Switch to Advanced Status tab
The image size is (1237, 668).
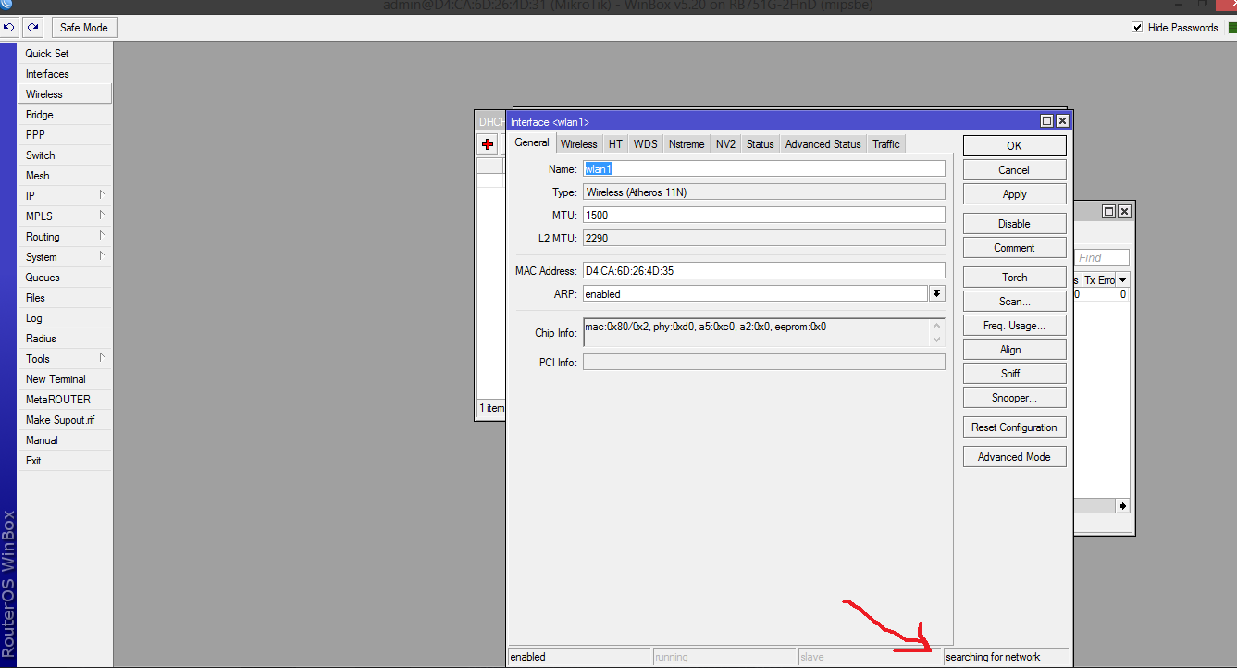click(x=823, y=143)
